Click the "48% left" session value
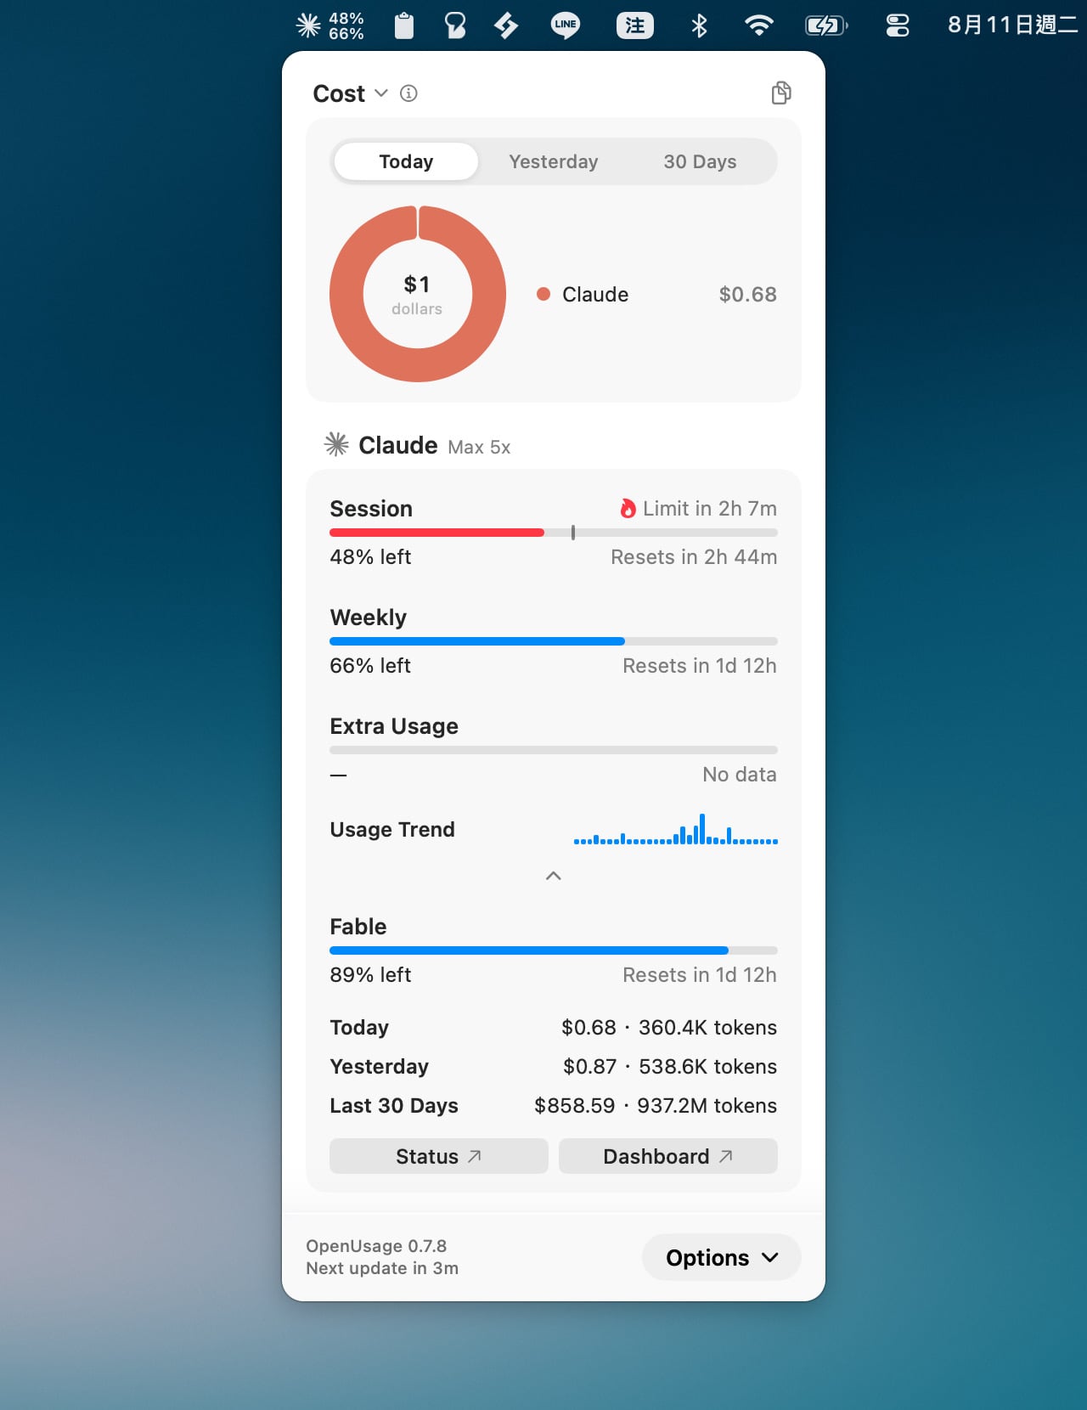Image resolution: width=1087 pixels, height=1410 pixels. (370, 557)
